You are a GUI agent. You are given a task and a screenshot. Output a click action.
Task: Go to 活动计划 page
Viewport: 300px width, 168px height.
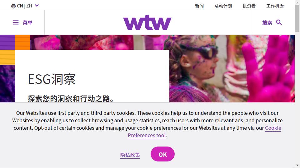223,6
